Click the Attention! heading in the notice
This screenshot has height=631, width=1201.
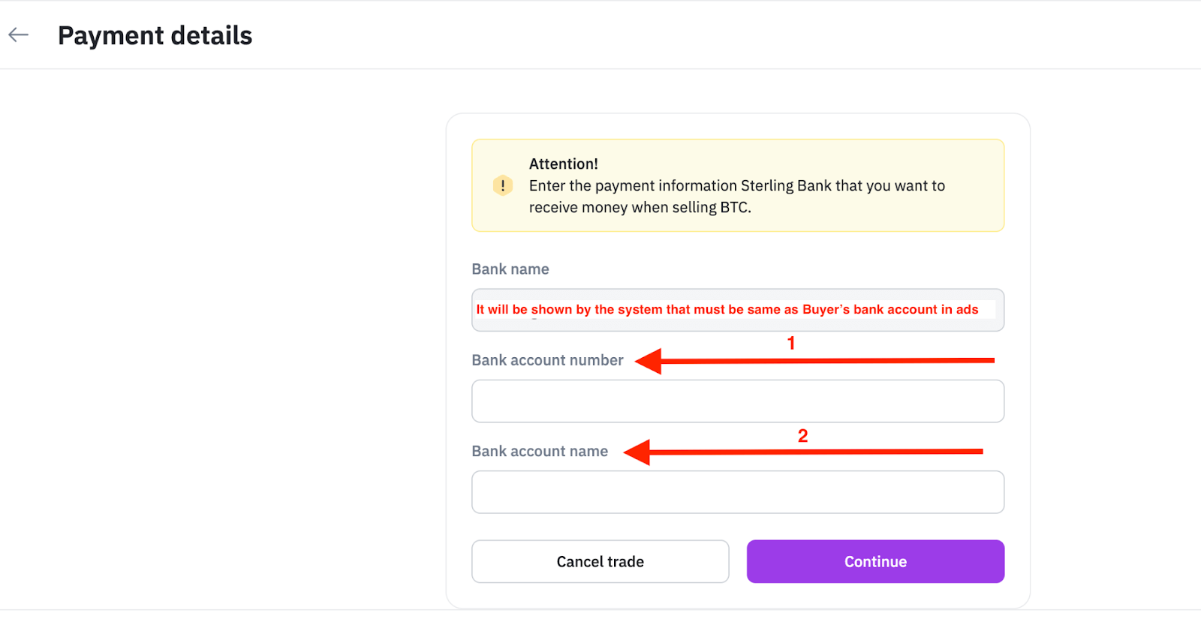click(x=564, y=164)
